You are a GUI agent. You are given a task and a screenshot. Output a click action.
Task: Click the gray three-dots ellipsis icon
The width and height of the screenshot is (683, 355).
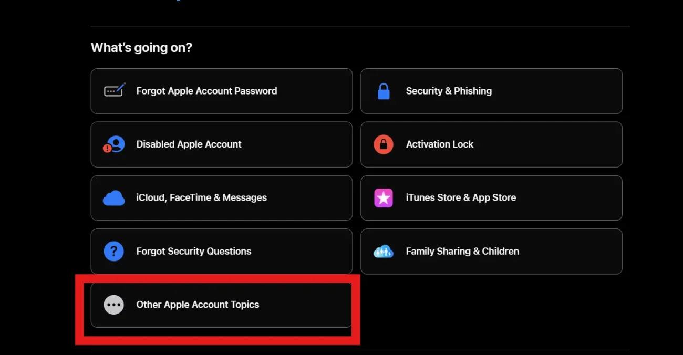(114, 305)
